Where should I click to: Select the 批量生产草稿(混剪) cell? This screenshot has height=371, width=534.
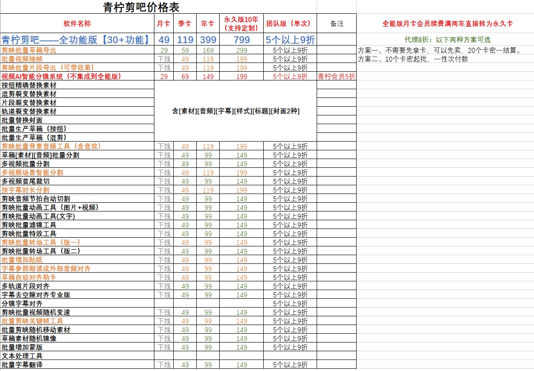(x=77, y=137)
